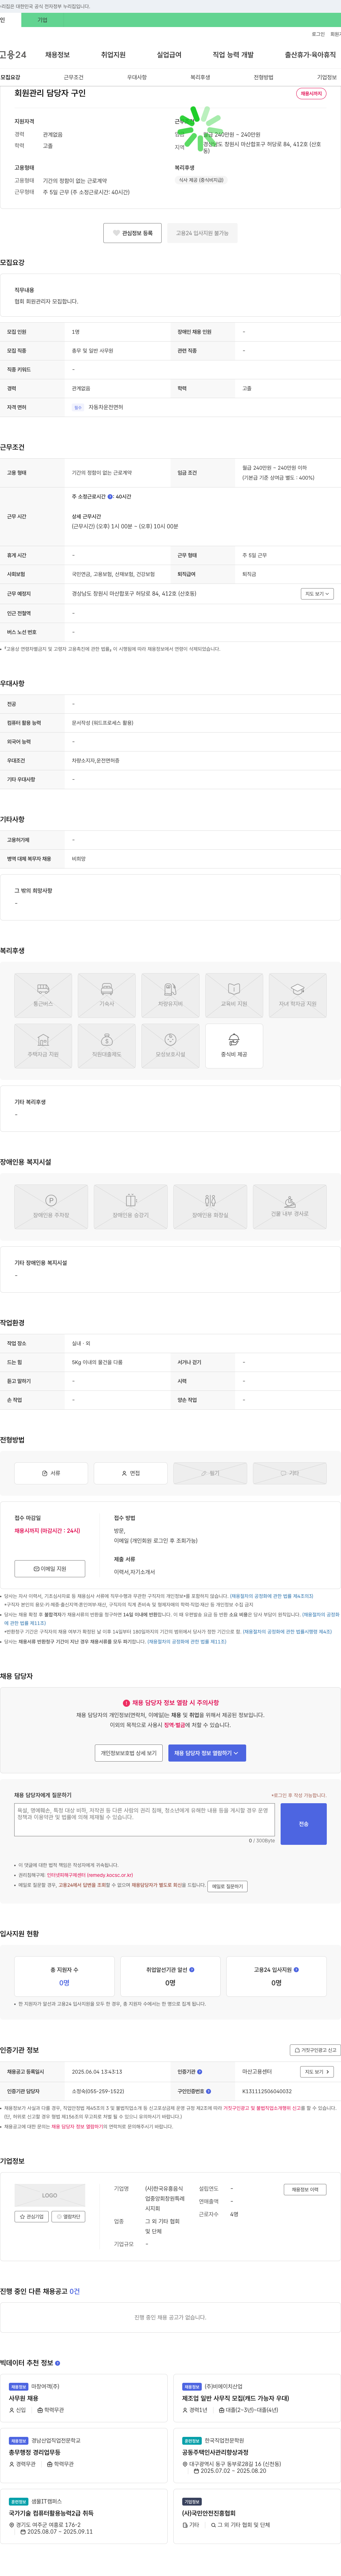Click the 기타 screening method tile
This screenshot has height=2576, width=341.
tap(290, 1473)
